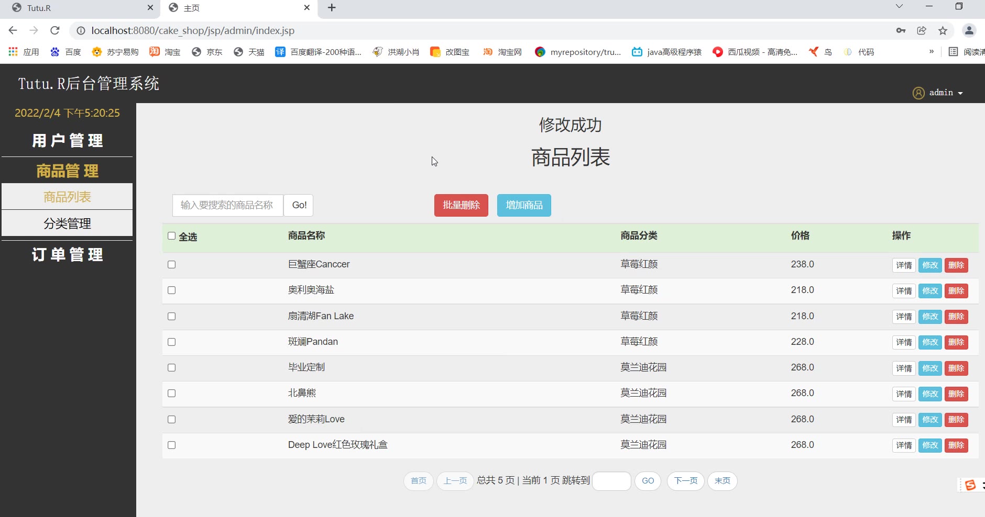Go to 下一页 in pagination

(x=685, y=481)
